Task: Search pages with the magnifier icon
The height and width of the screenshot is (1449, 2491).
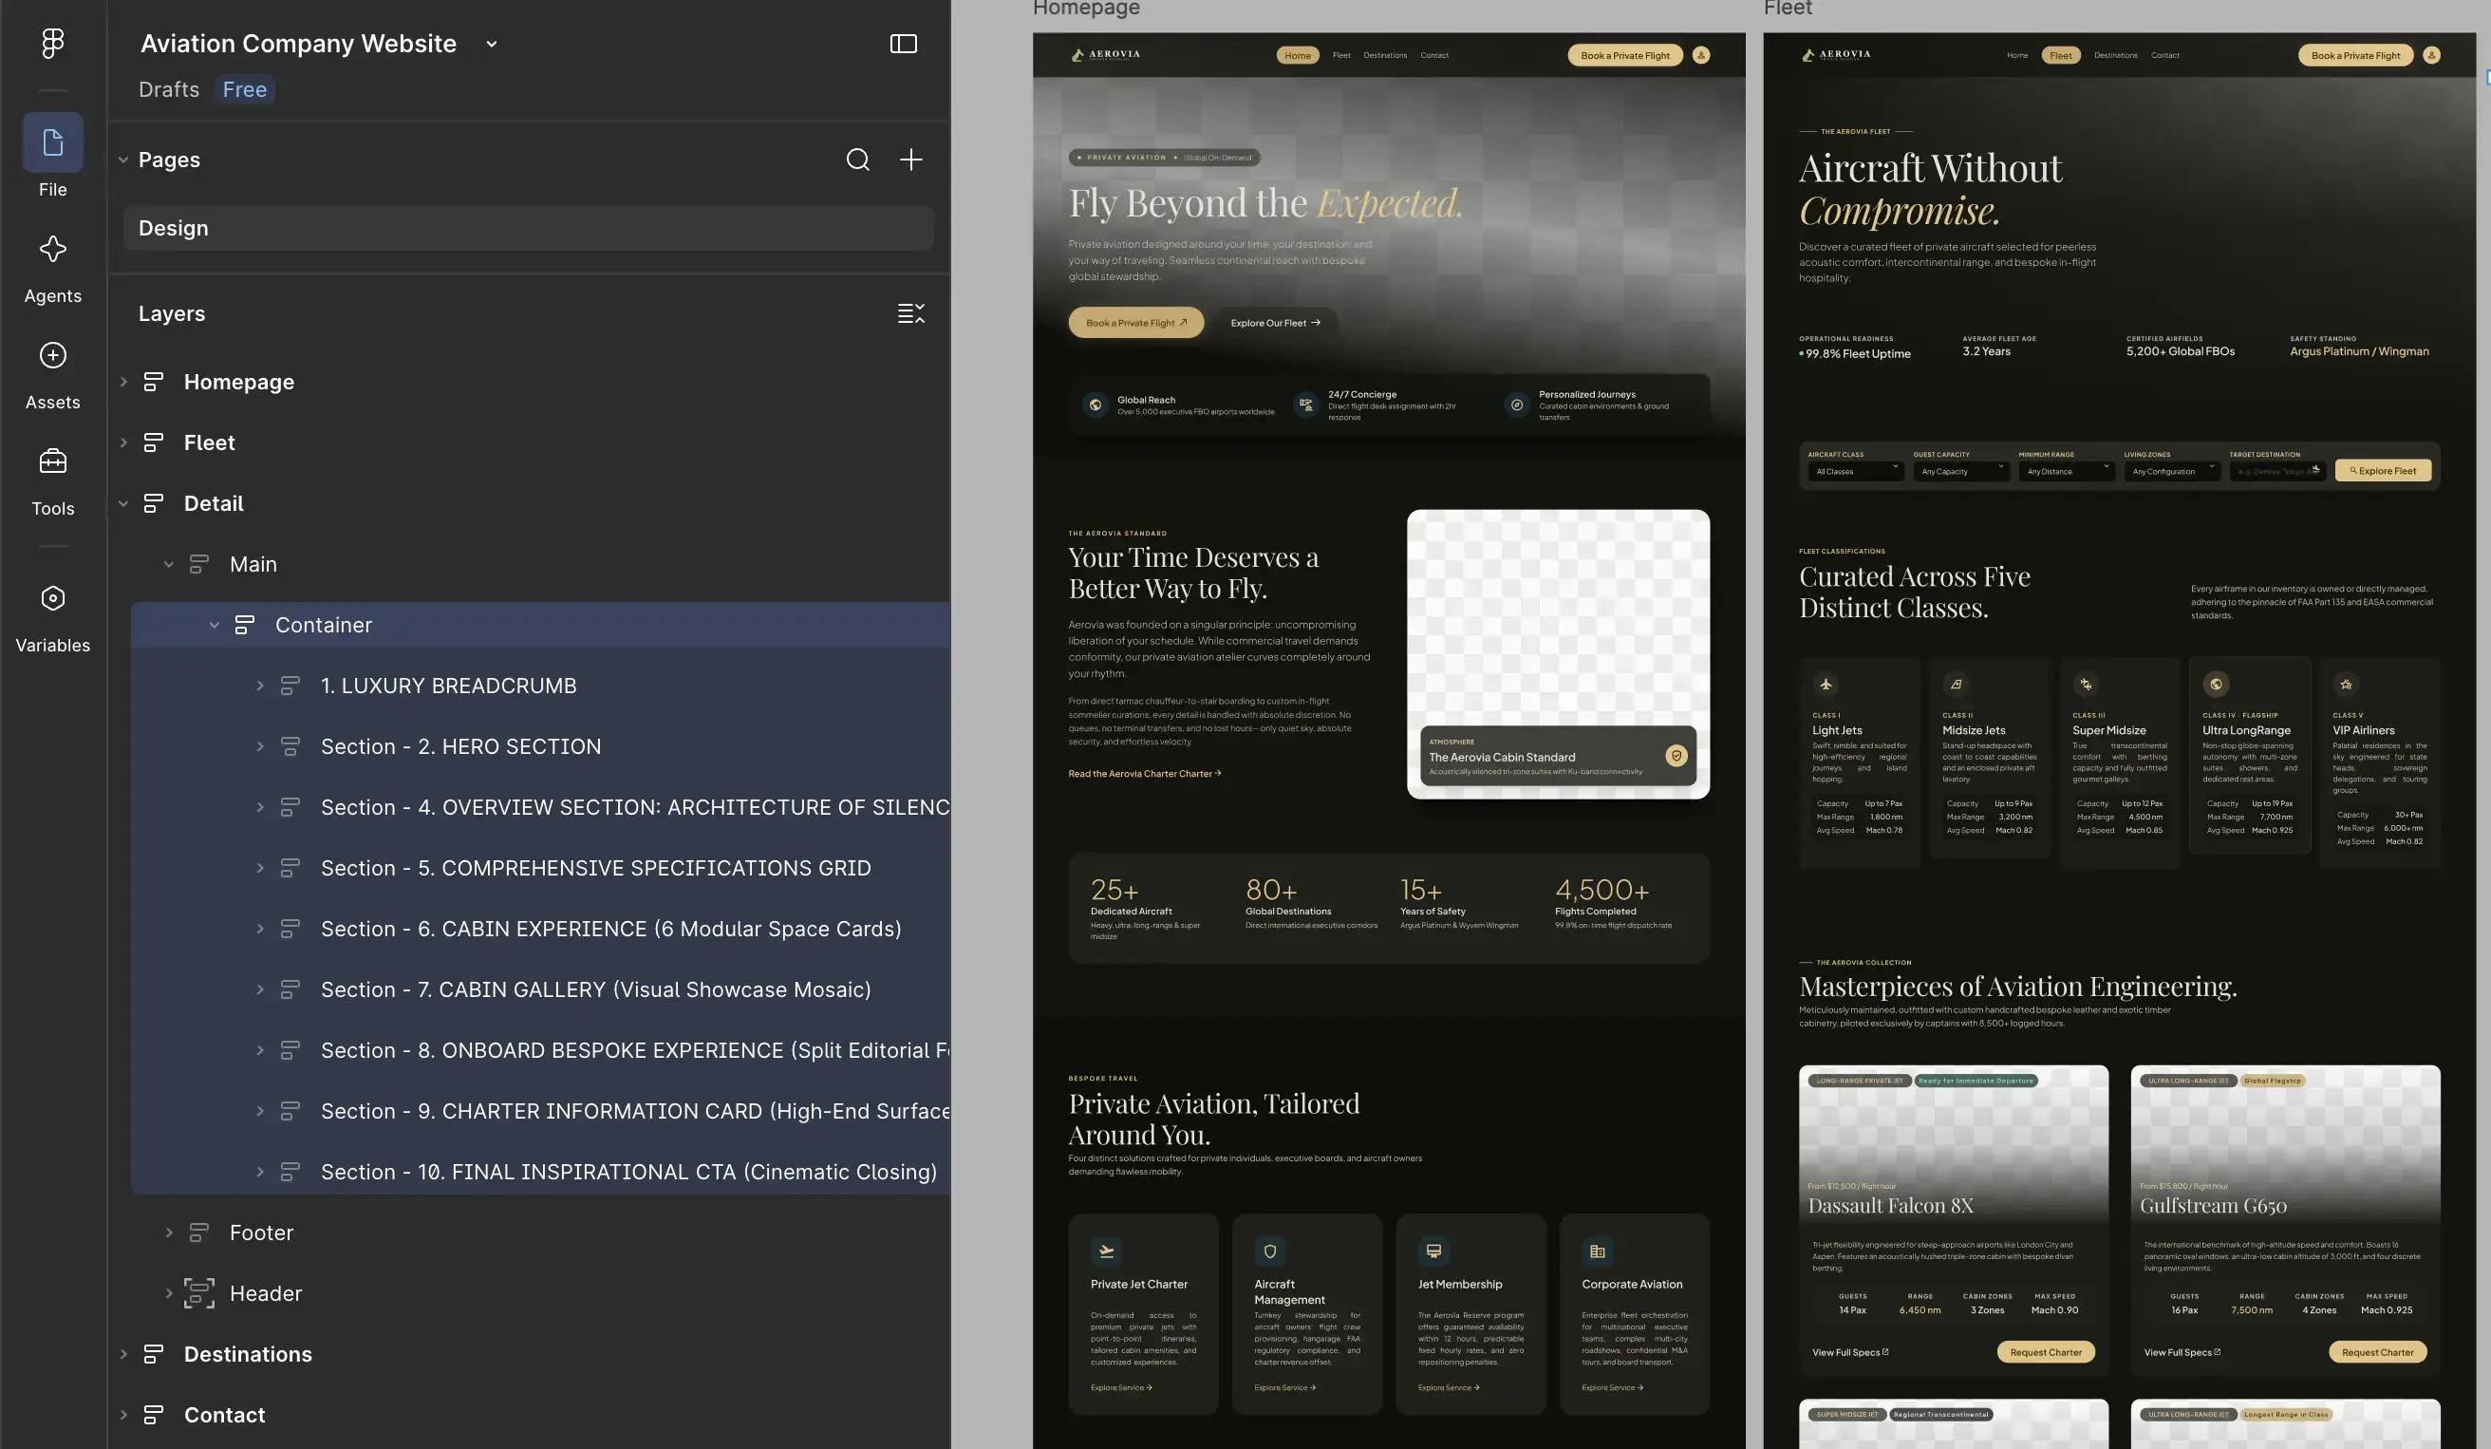Action: coord(857,160)
